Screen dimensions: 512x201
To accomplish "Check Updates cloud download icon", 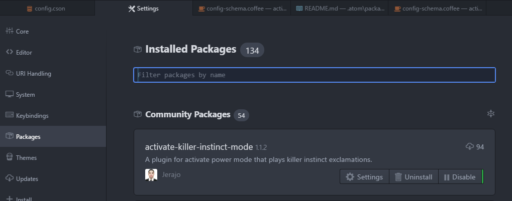I will coord(10,178).
